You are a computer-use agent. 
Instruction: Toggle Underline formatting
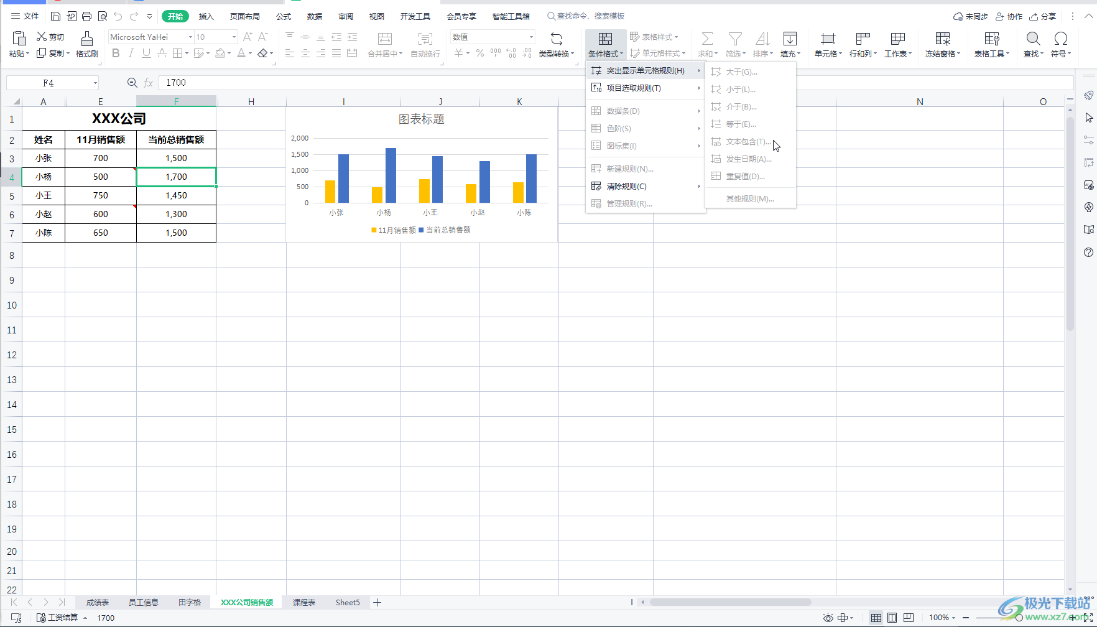tap(146, 53)
